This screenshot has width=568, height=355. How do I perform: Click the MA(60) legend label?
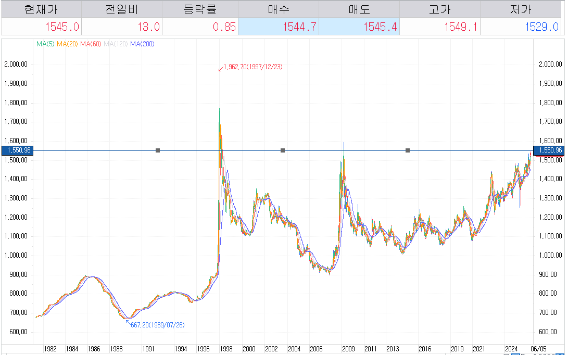click(x=91, y=44)
